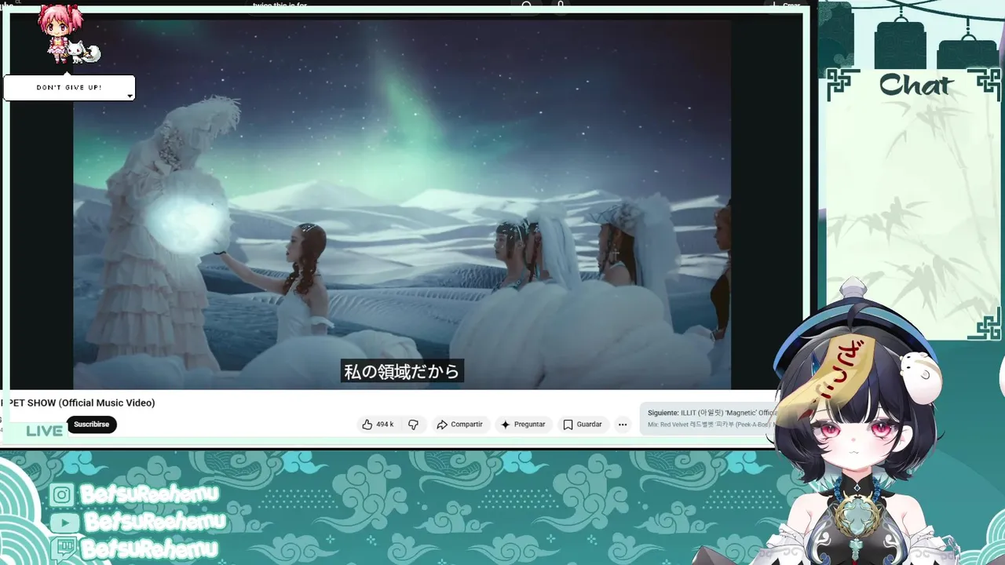Click the LIVE label on the overlay
This screenshot has height=565, width=1005.
point(44,431)
